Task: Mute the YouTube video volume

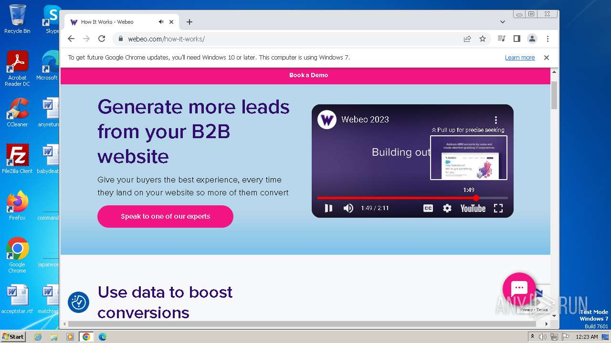Action: point(348,208)
